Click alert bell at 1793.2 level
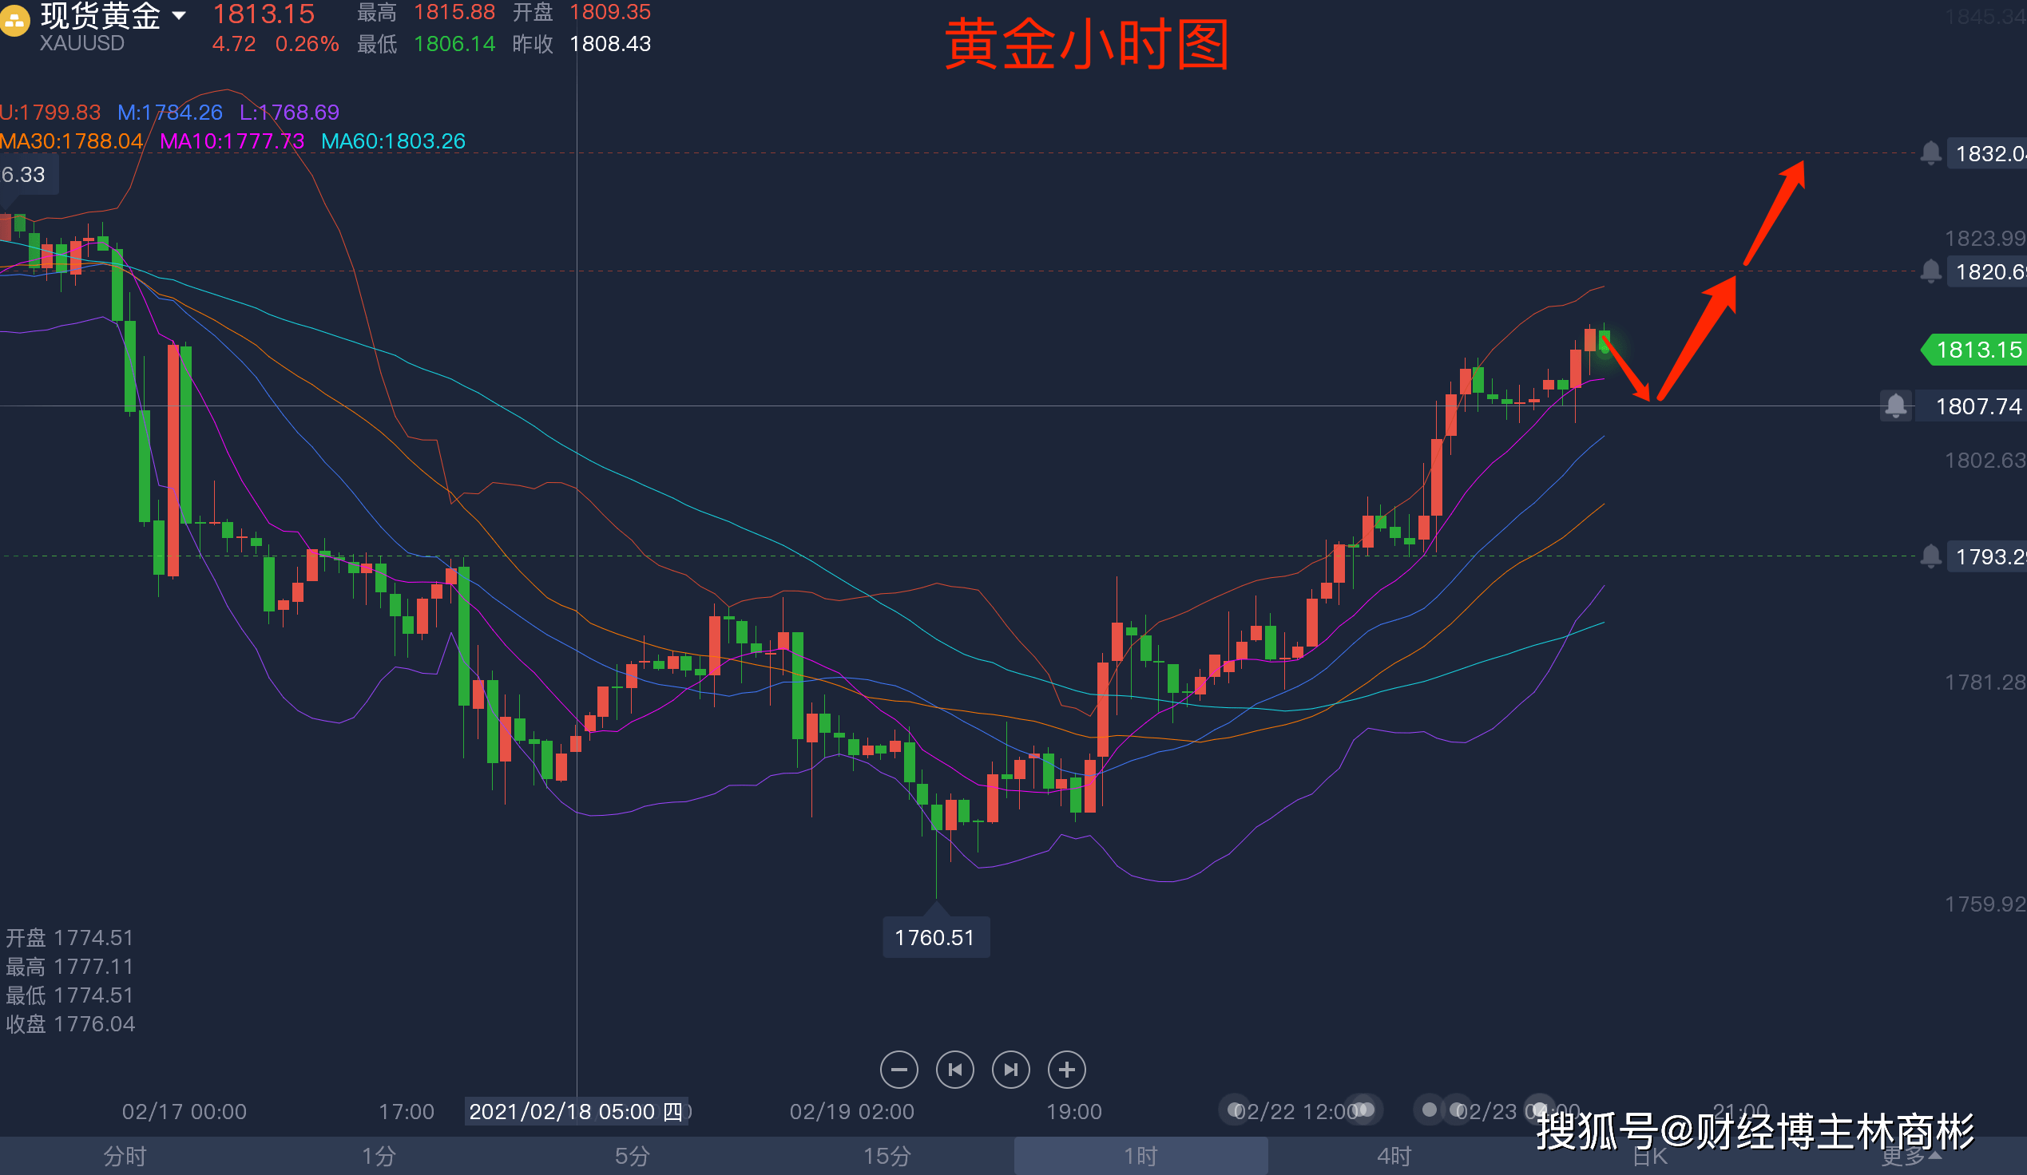 pos(1930,556)
